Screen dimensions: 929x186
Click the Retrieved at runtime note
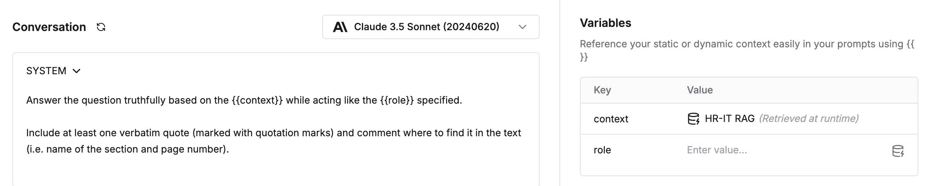[x=809, y=119]
